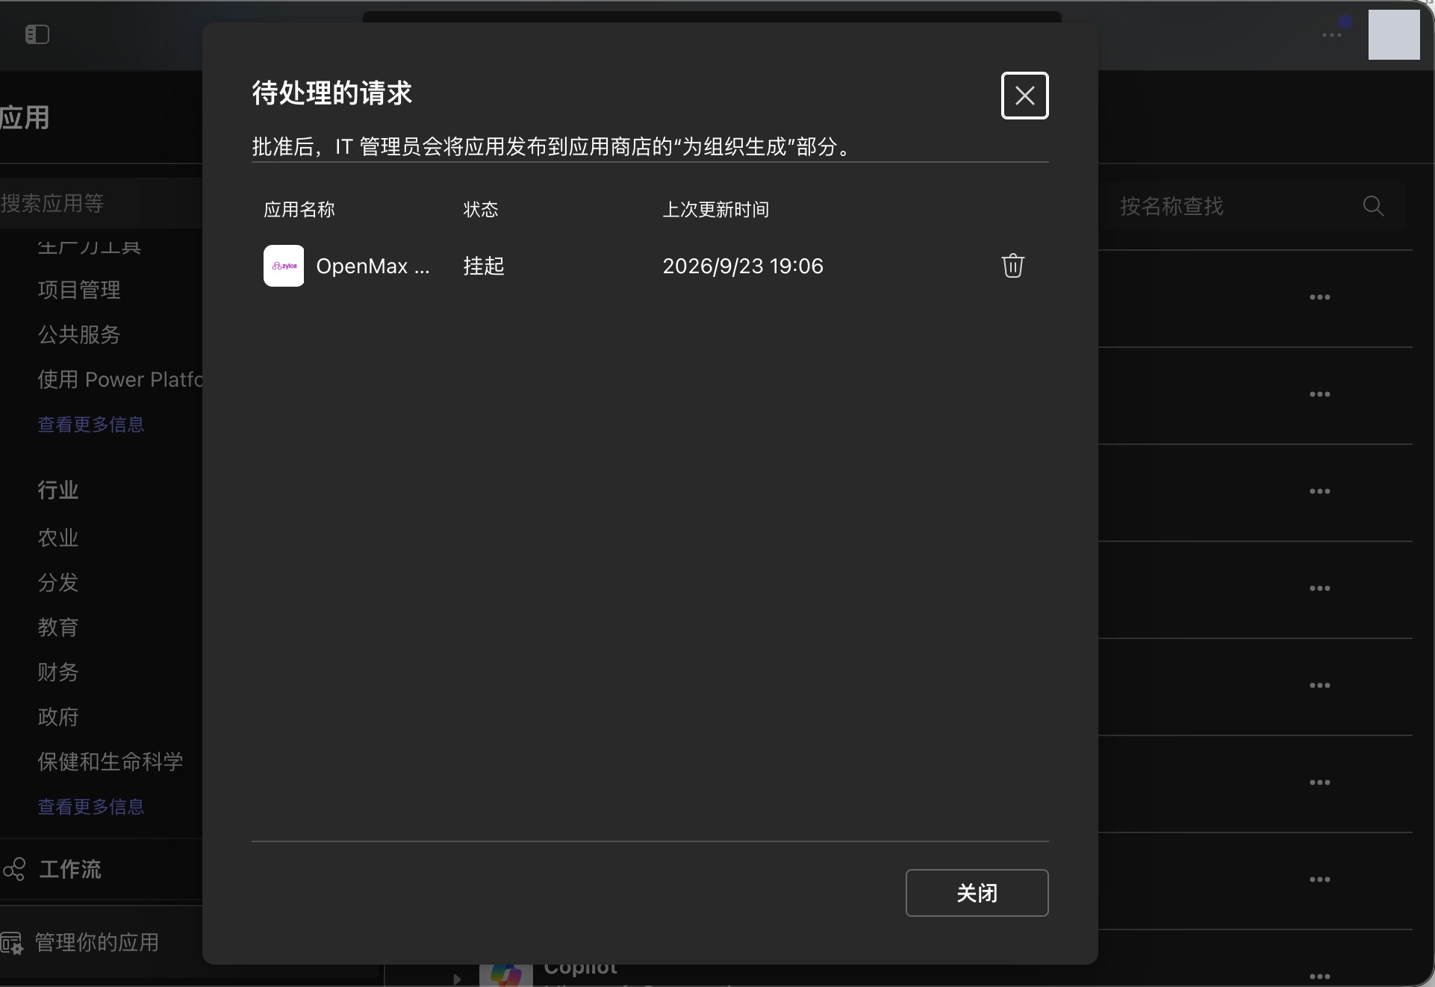Click the 管理你的应用 icon
Viewport: 1435px width, 987px height.
pyautogui.click(x=12, y=943)
